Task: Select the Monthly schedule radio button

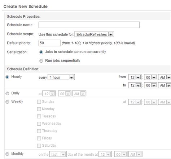Action: pyautogui.click(x=7, y=154)
